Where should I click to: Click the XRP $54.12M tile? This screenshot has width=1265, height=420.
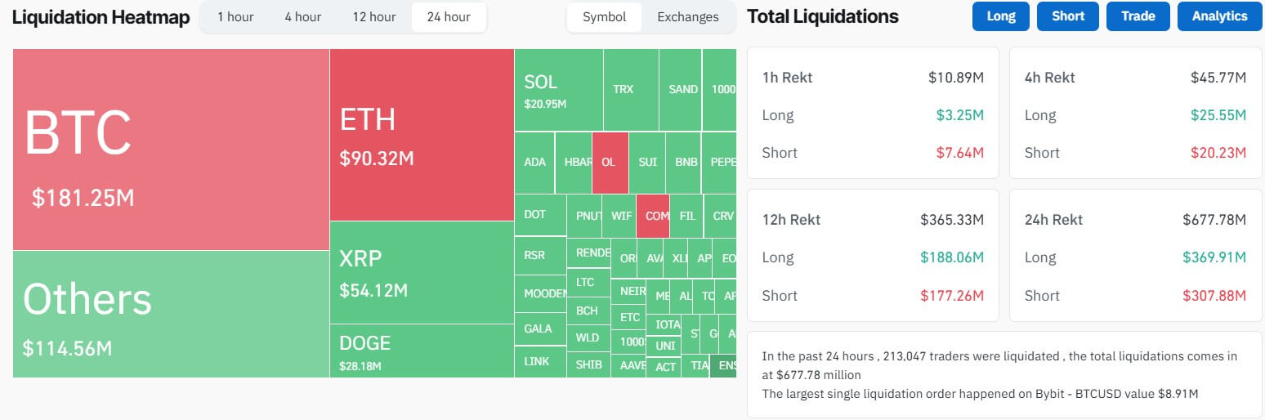pyautogui.click(x=422, y=272)
